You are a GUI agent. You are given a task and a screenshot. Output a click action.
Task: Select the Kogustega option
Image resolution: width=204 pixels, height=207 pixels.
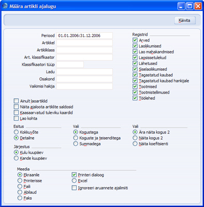point(76,132)
